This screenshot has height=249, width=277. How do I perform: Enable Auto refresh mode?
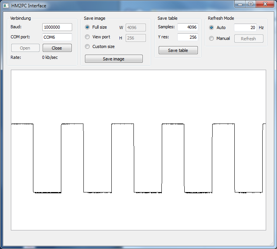click(x=211, y=27)
